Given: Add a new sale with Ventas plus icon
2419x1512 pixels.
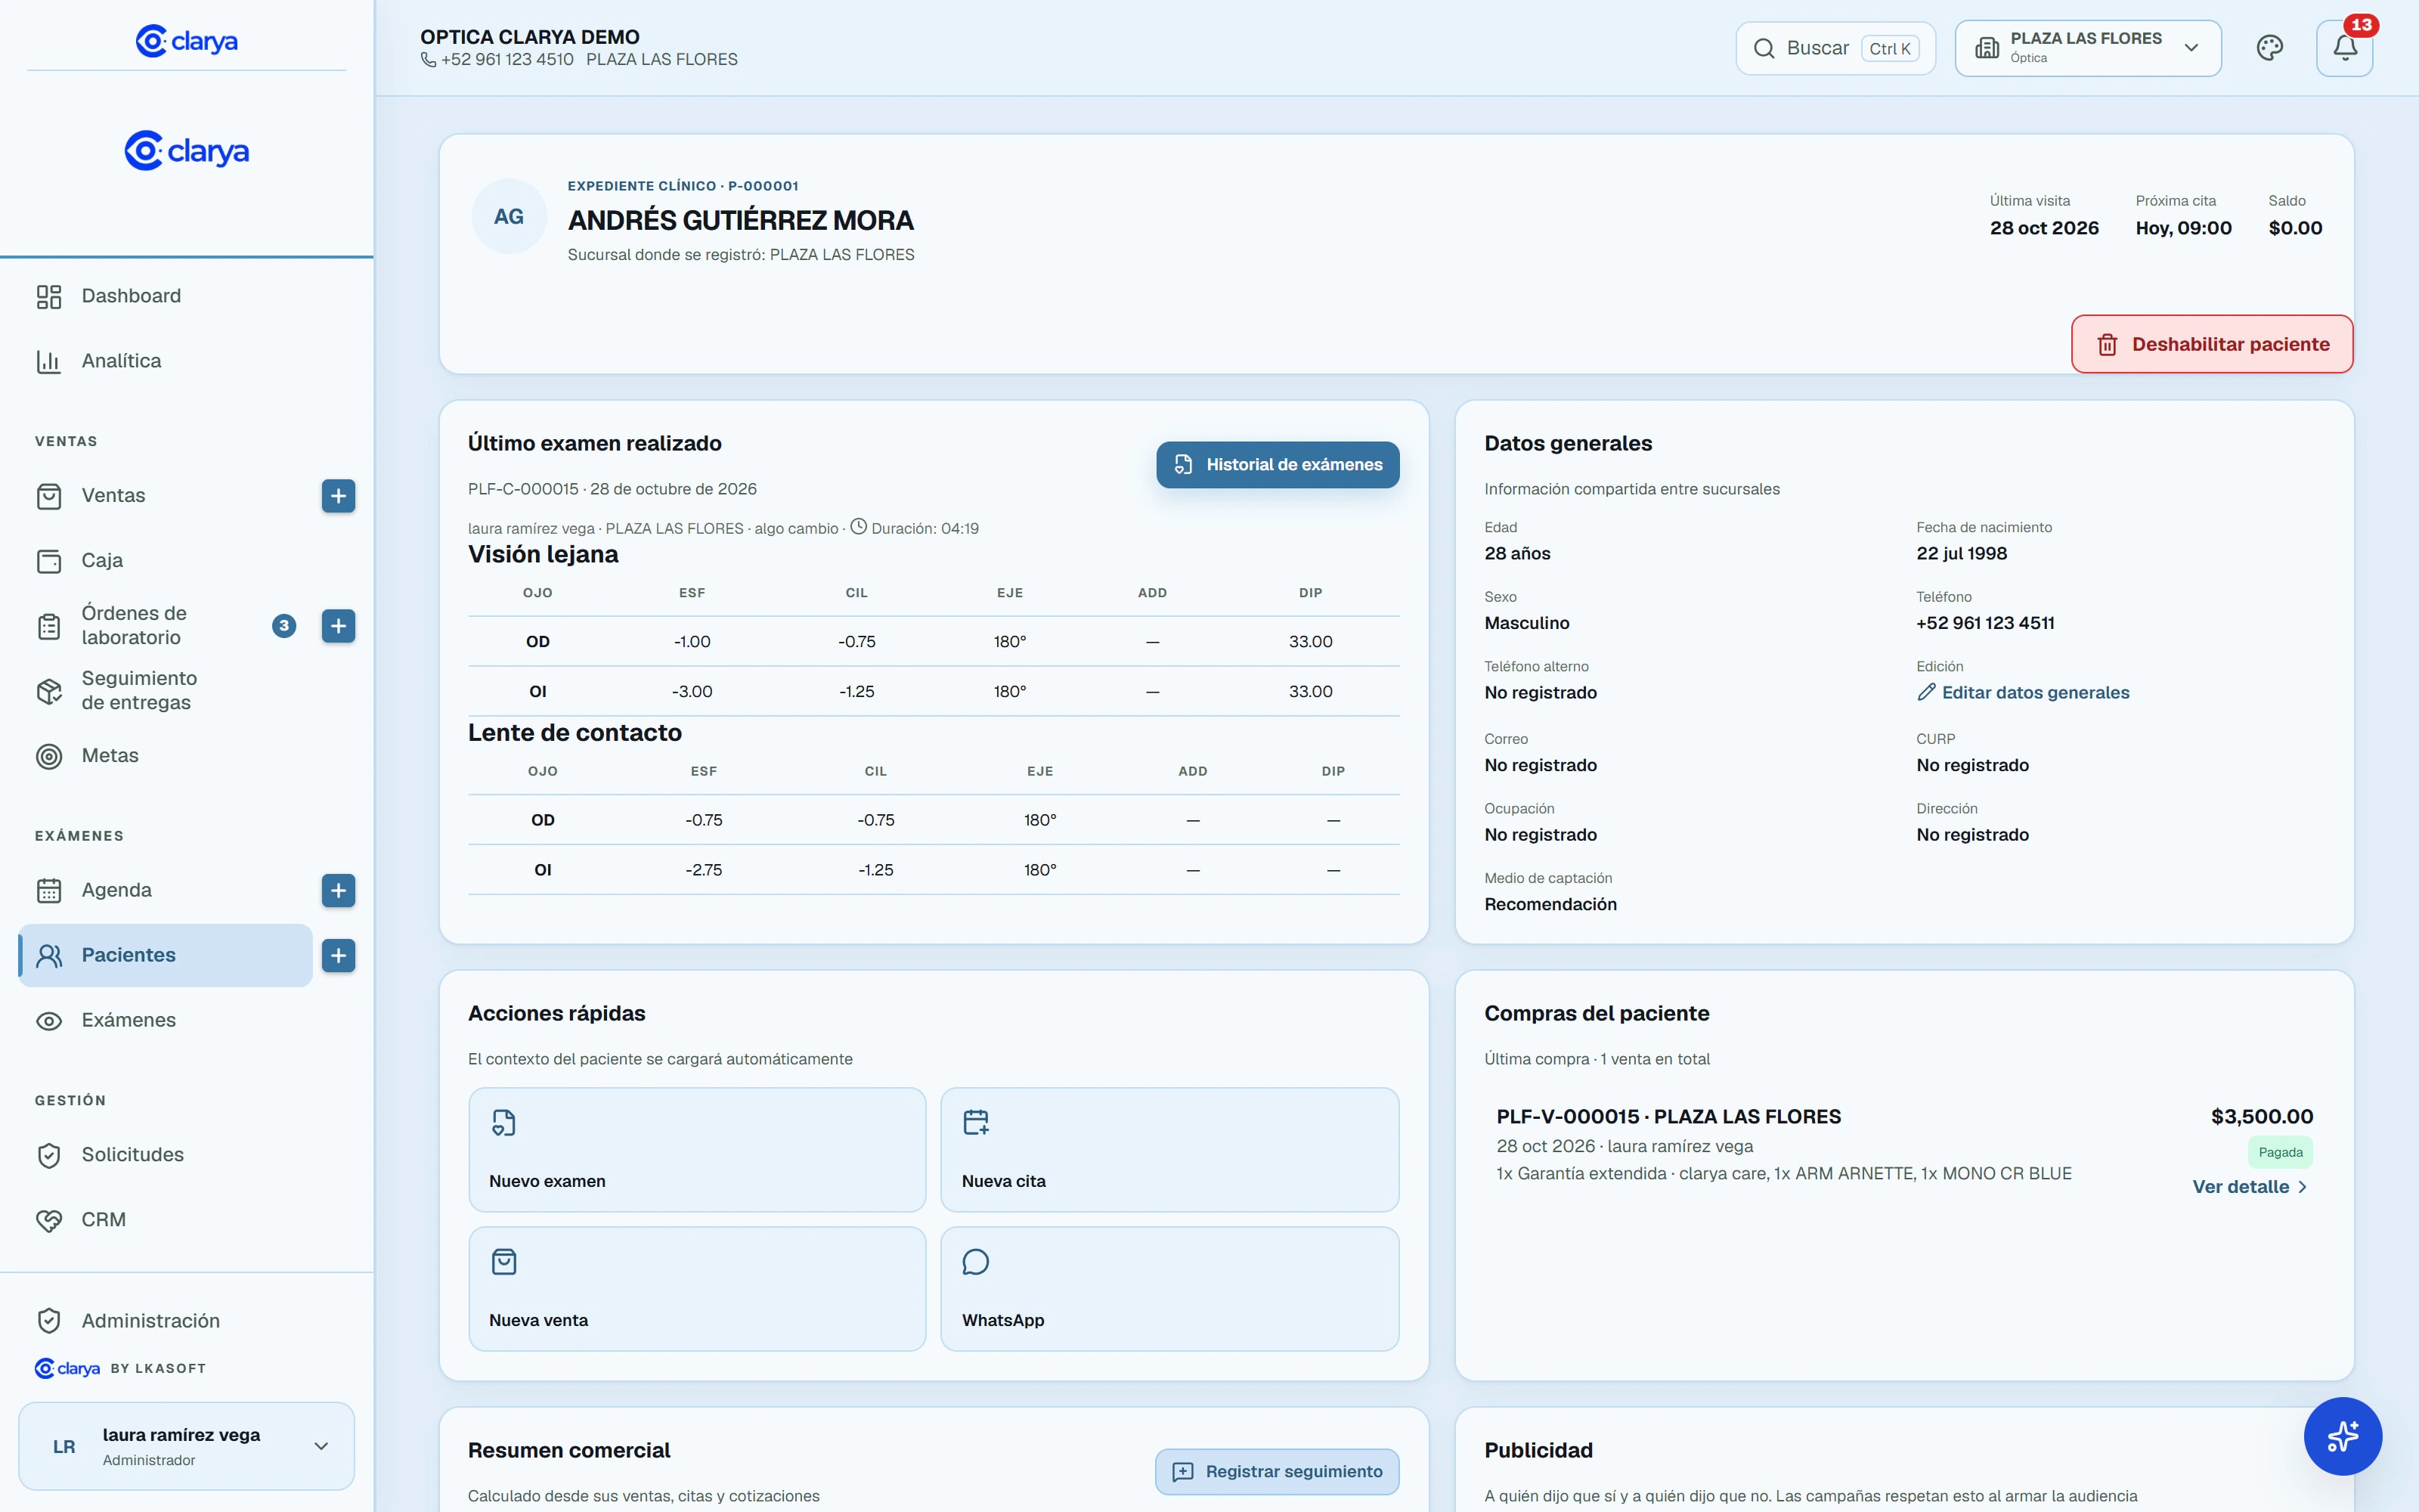Looking at the screenshot, I should point(339,496).
